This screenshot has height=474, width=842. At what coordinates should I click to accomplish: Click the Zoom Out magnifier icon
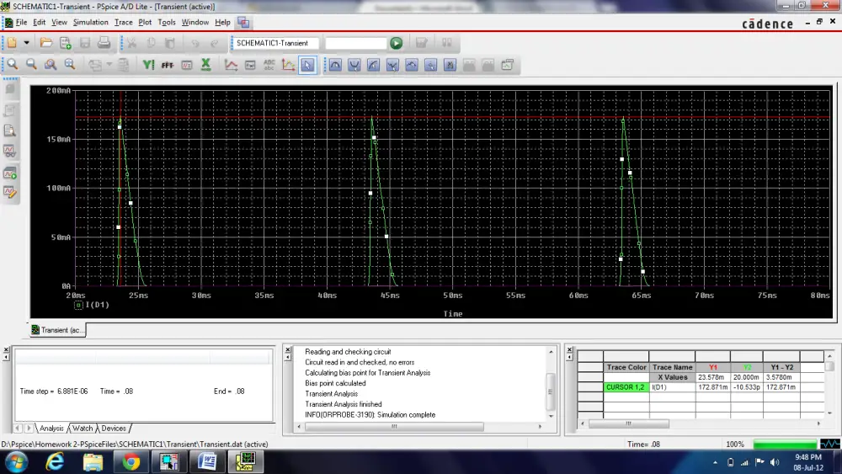32,65
